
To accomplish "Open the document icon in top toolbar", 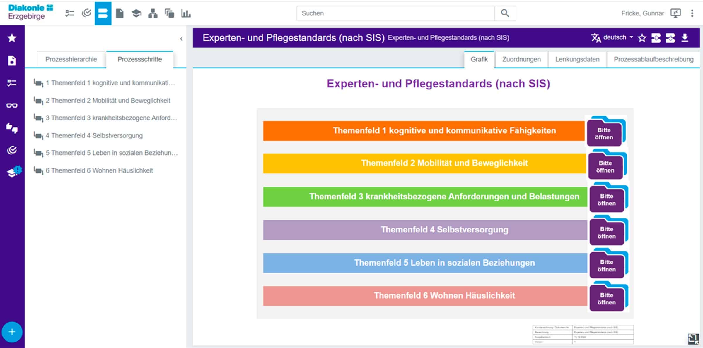I will pos(120,13).
